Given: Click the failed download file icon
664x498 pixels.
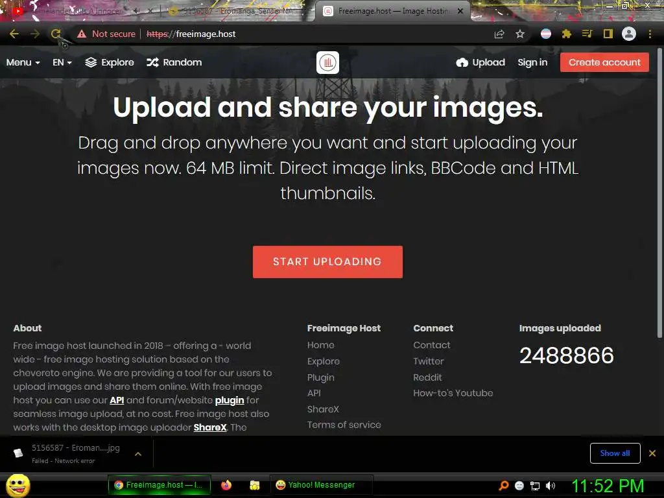Looking at the screenshot, I should [x=18, y=453].
